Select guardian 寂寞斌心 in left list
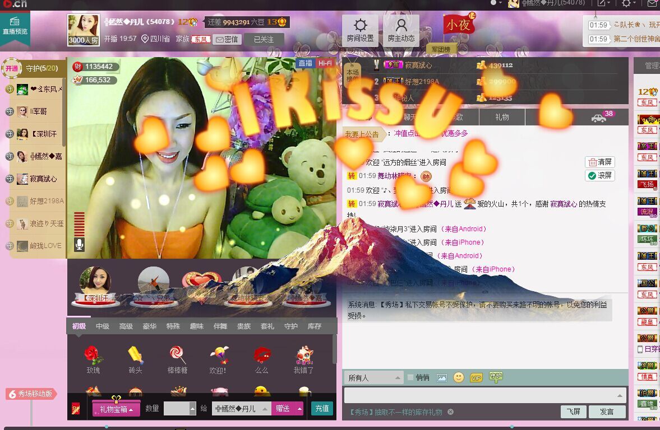This screenshot has width=660, height=430. (36, 179)
